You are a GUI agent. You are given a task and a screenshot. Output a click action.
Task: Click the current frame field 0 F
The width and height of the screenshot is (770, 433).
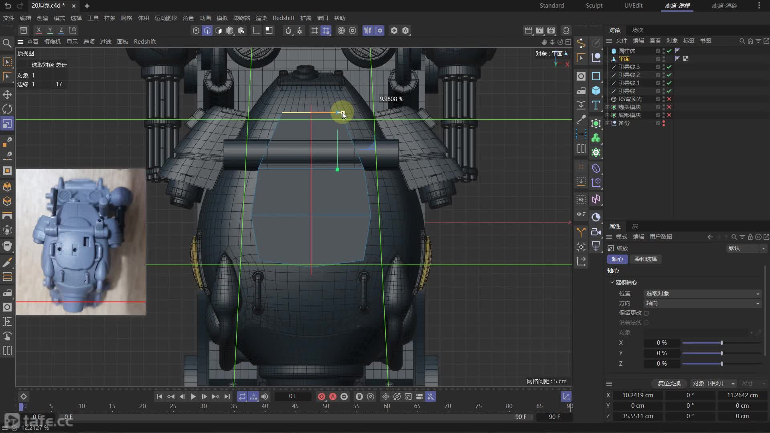[293, 396]
